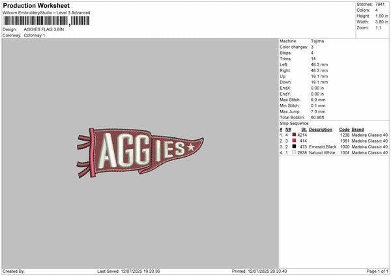Screen dimensions: 391x276
Task: Click the white star on the pennant
Action: pyautogui.click(x=191, y=147)
